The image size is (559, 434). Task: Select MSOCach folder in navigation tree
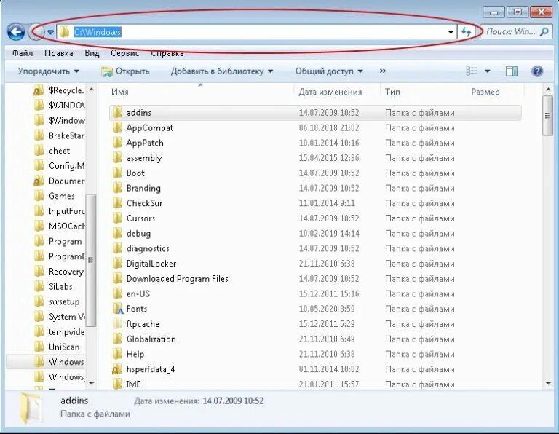click(59, 226)
